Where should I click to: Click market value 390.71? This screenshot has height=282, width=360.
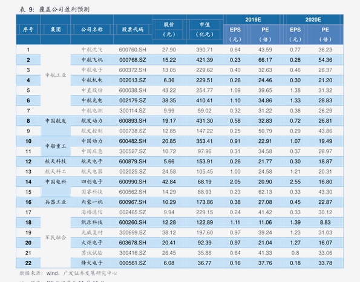click(205, 50)
